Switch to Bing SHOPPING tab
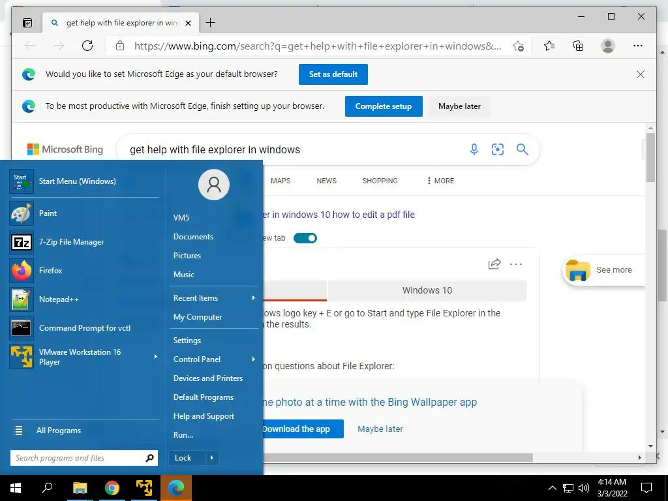This screenshot has width=668, height=501. [380, 181]
